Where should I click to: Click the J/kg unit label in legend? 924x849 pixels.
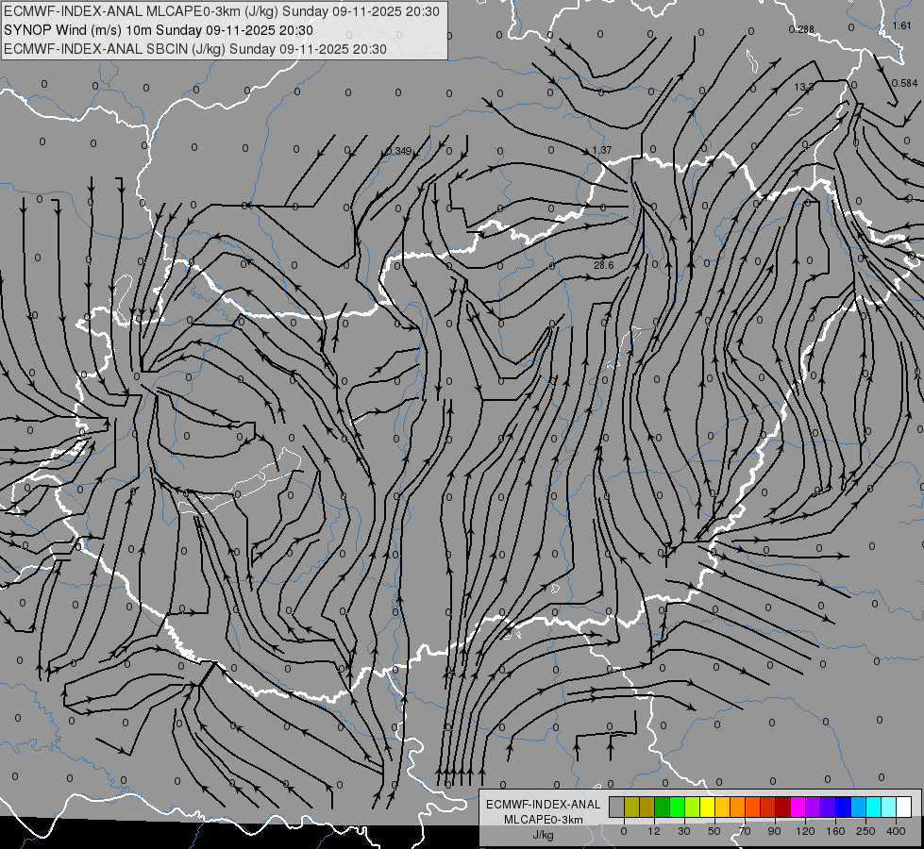pyautogui.click(x=544, y=835)
